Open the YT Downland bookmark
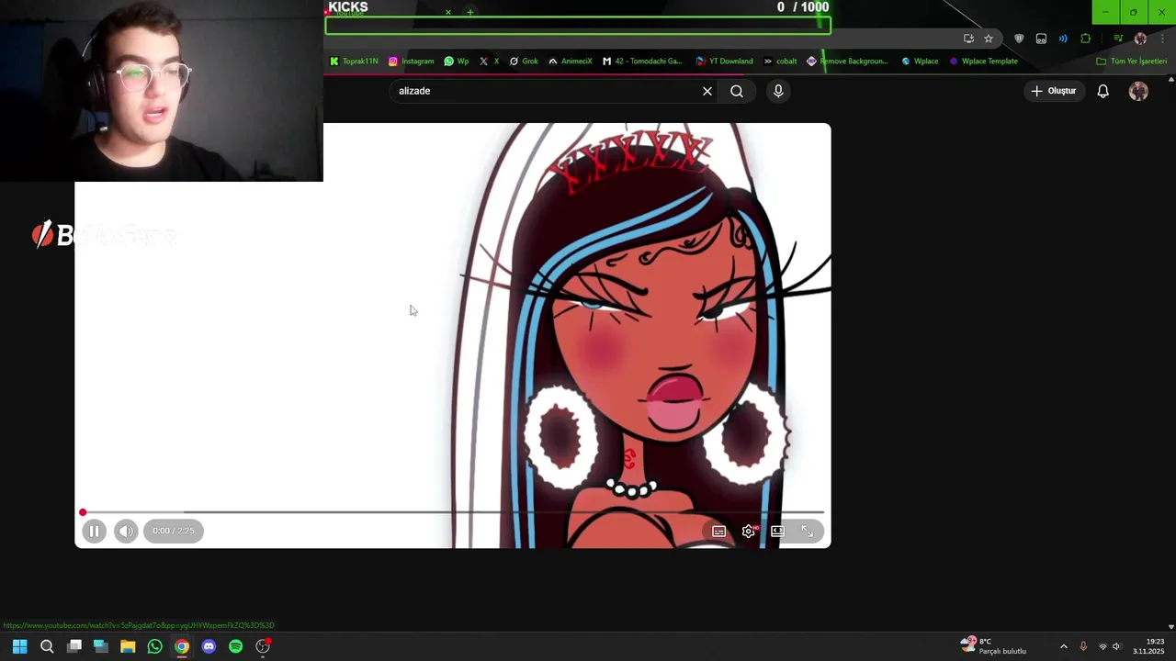The width and height of the screenshot is (1176, 661). pyautogui.click(x=724, y=62)
